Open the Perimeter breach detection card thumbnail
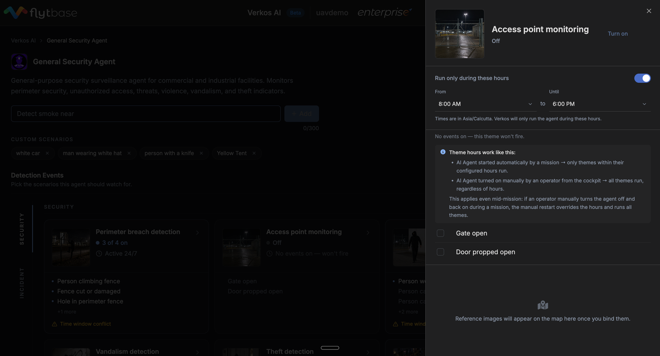 coord(71,247)
